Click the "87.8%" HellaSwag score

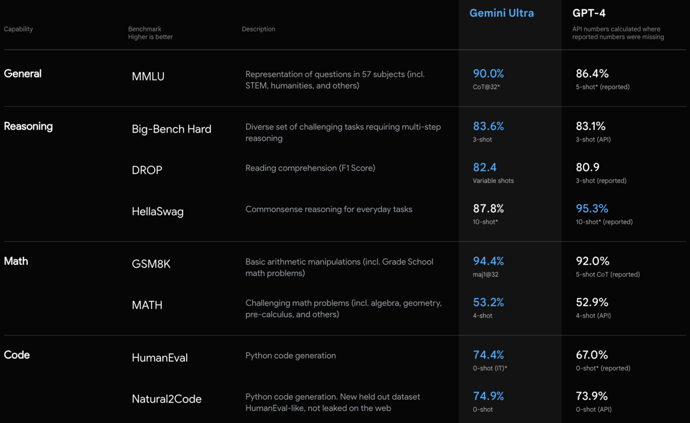488,208
